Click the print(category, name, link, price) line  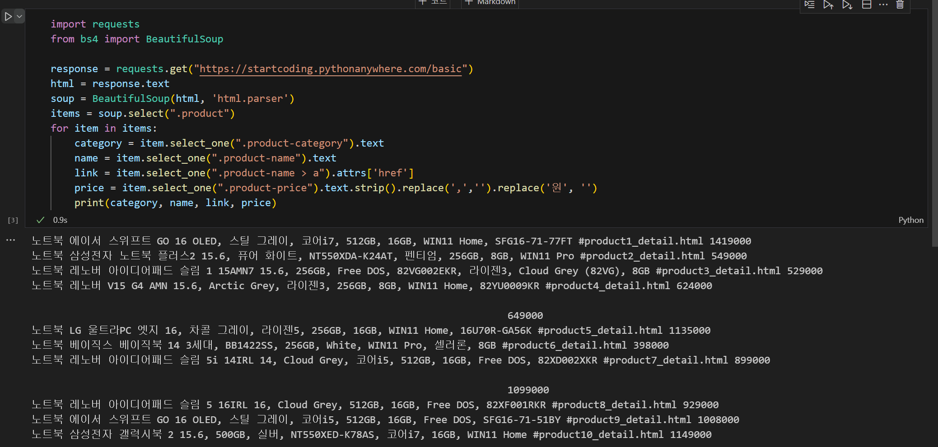point(175,203)
